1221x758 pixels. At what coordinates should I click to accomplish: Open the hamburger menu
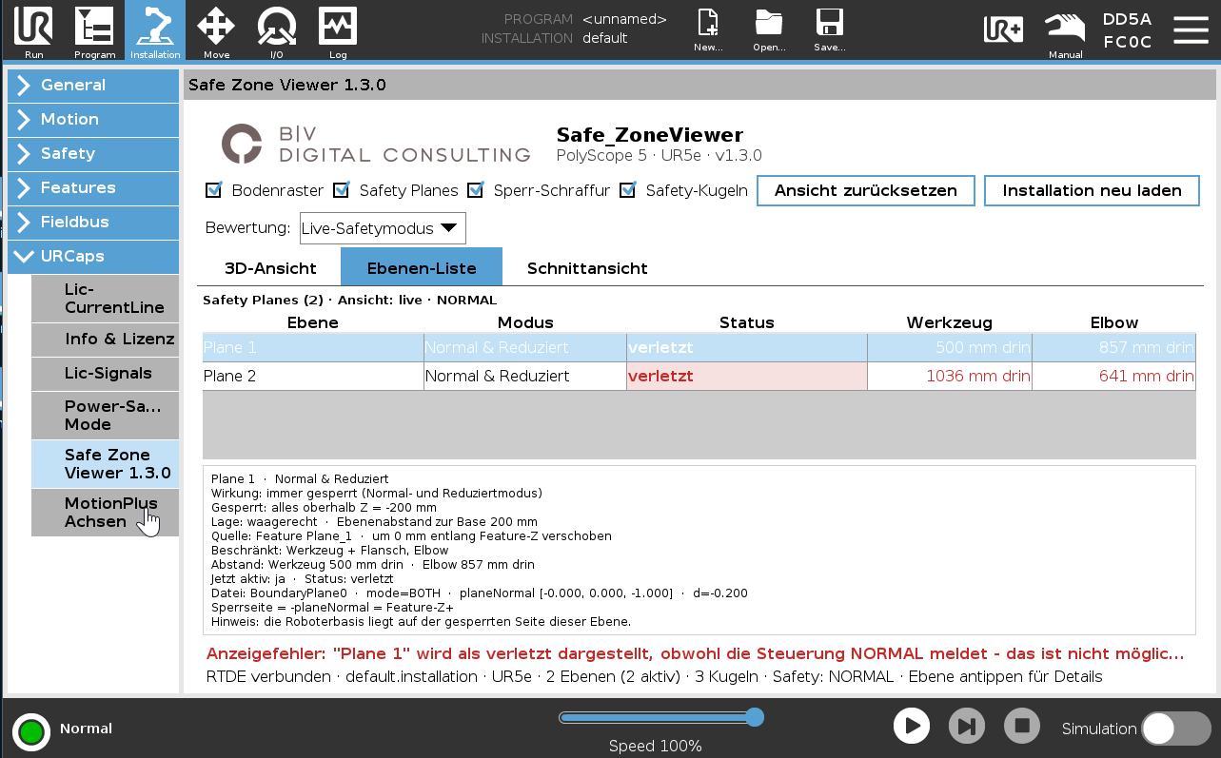tap(1190, 29)
